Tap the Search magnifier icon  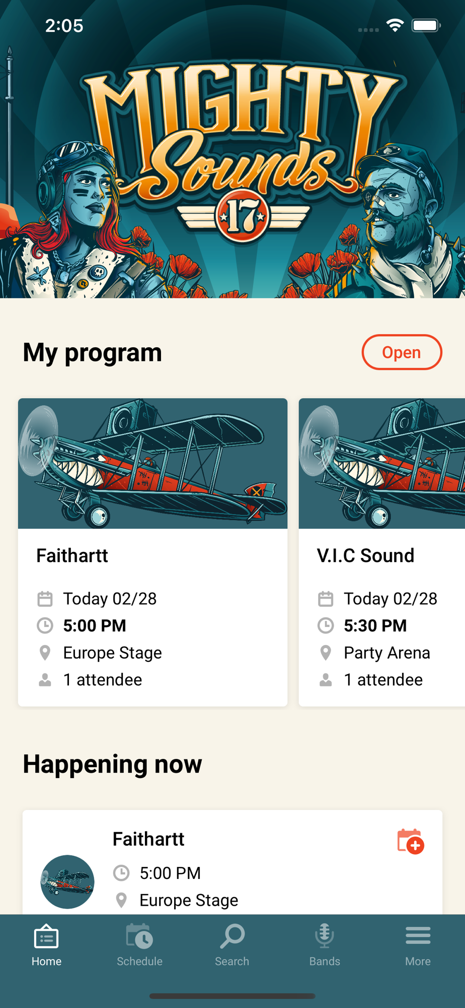[232, 937]
